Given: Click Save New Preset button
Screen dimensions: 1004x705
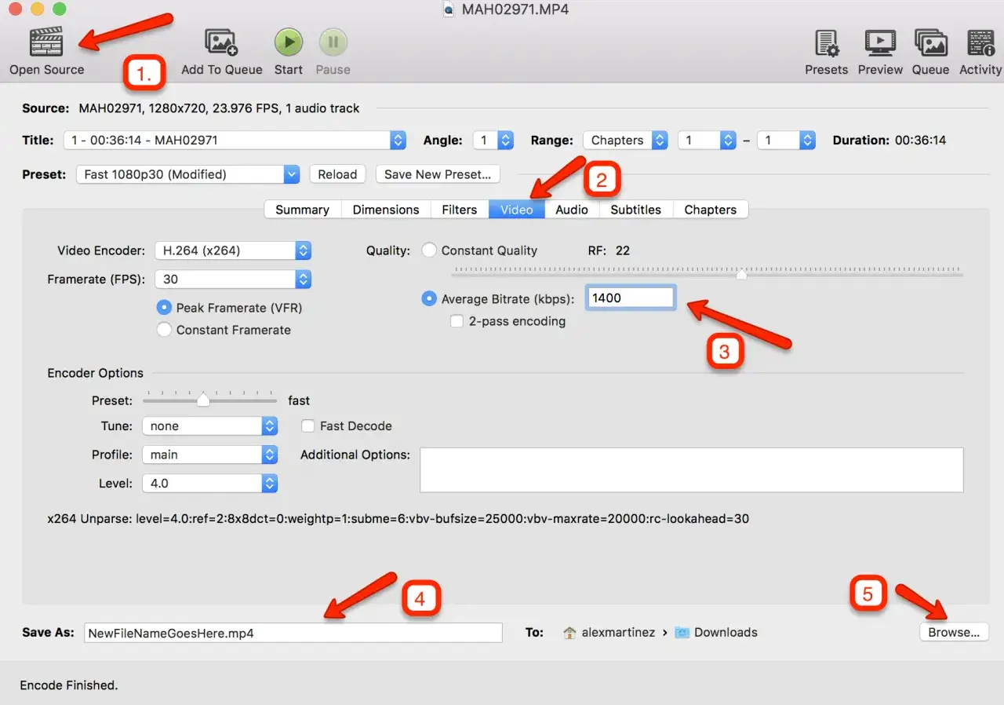Looking at the screenshot, I should coord(438,174).
